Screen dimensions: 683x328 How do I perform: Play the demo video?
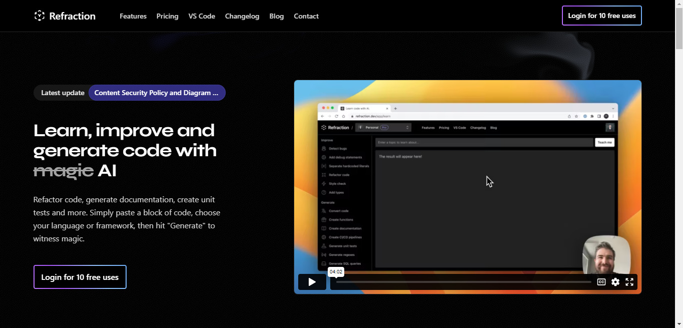(312, 282)
